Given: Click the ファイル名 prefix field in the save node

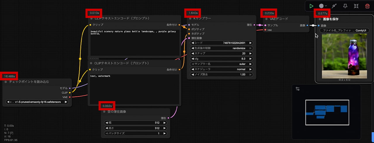Looking at the screenshot, I should coord(344,30).
